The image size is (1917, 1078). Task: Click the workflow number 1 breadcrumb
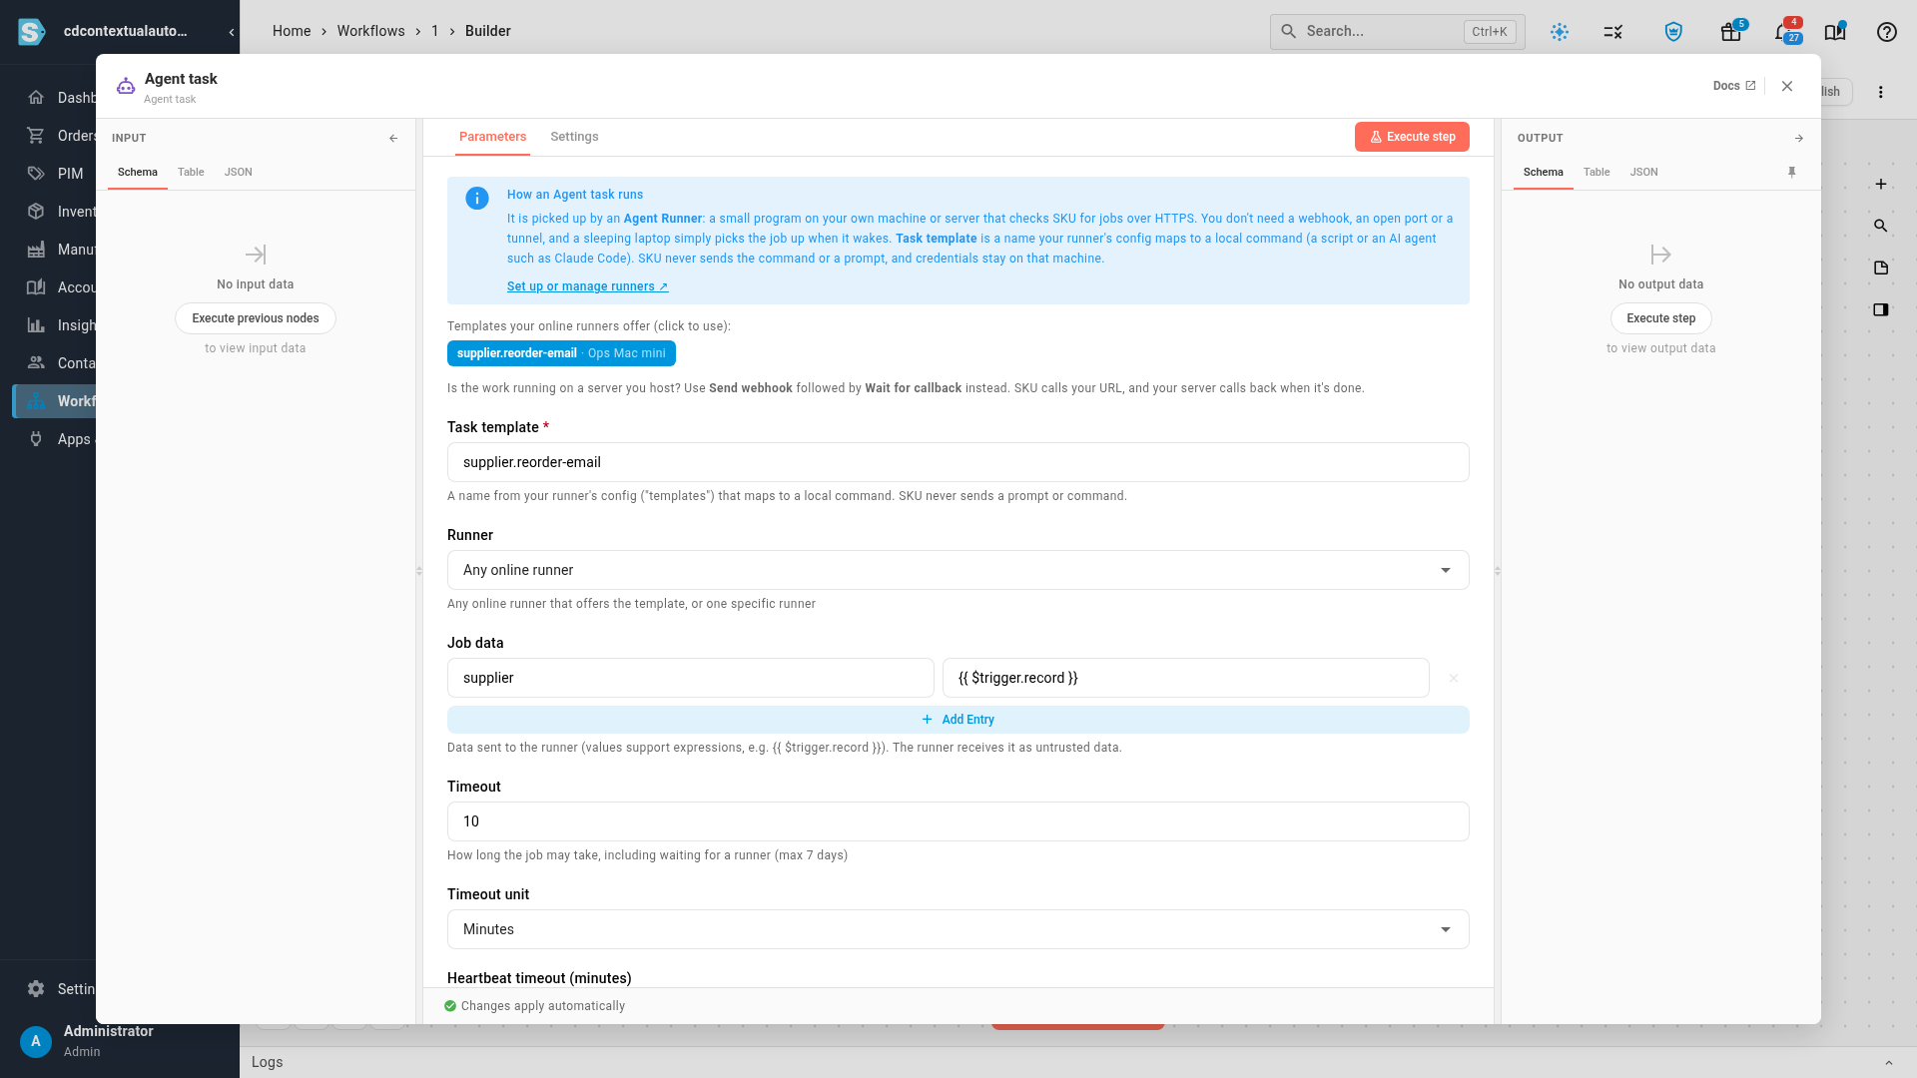[435, 32]
